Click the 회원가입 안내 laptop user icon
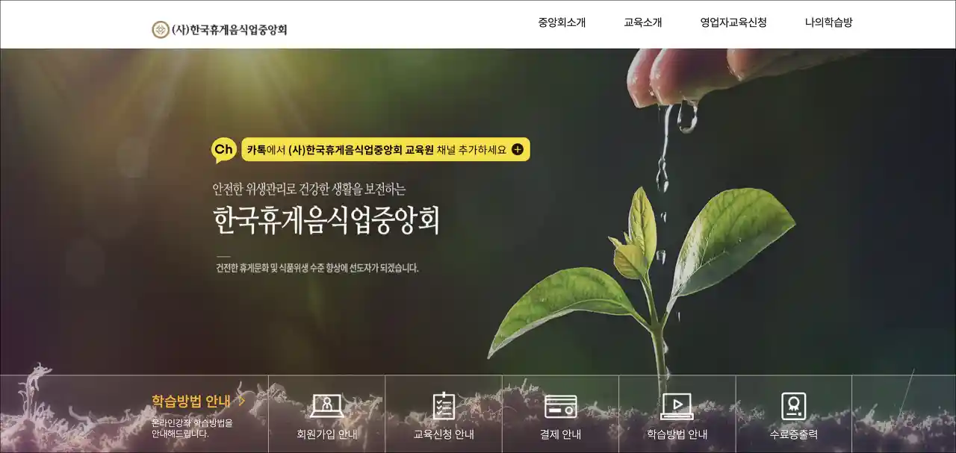 [326, 406]
